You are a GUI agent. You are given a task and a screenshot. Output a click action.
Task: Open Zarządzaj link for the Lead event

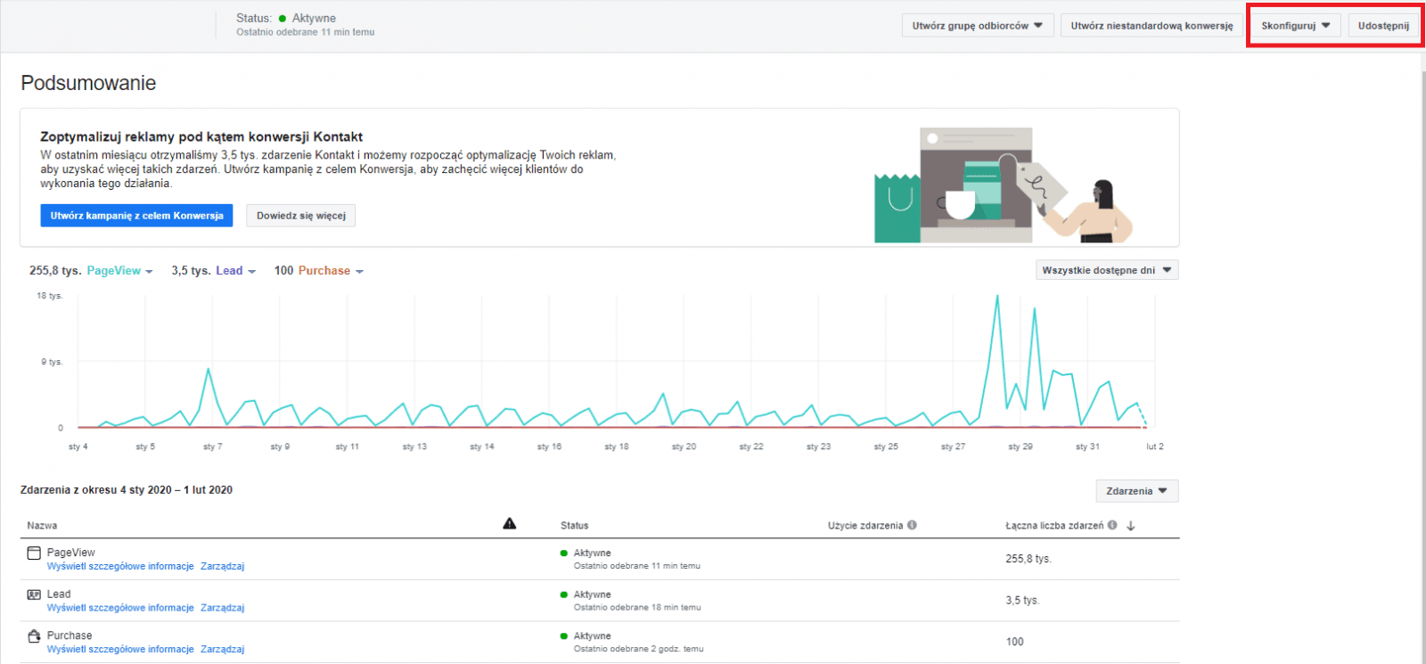(222, 608)
